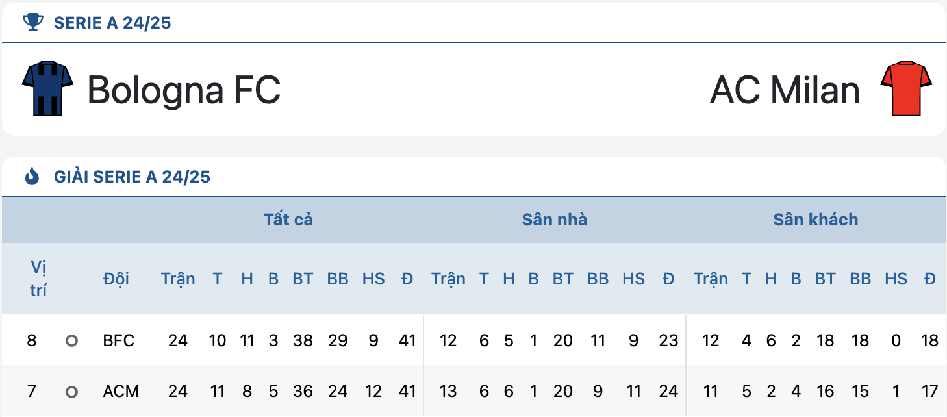The width and height of the screenshot is (947, 417).
Task: Click BFC's position number 8
Action: click(32, 340)
